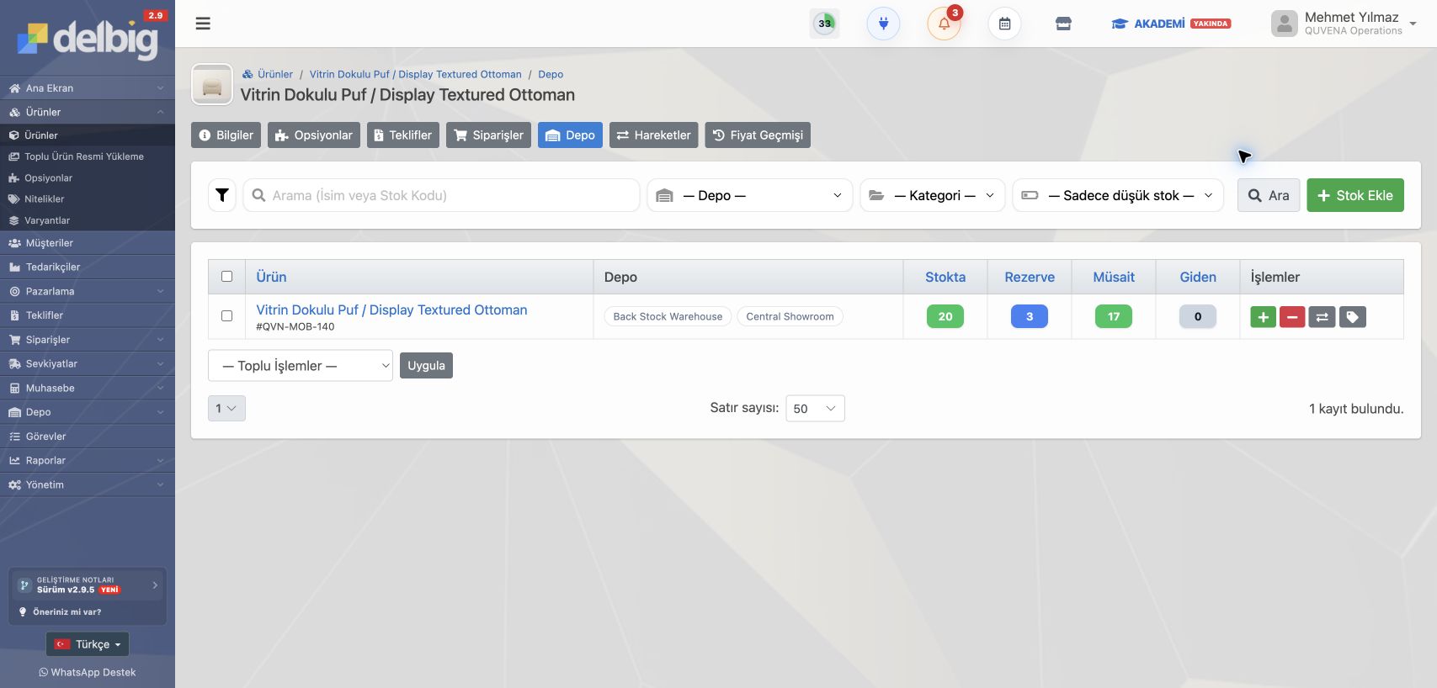This screenshot has width=1437, height=688.
Task: Open the Kategori filter dropdown
Action: [x=933, y=195]
